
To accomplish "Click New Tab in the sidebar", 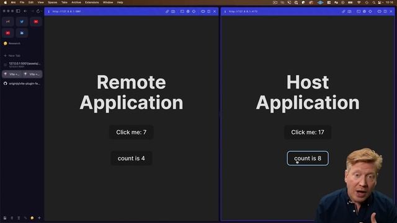I will point(12,56).
